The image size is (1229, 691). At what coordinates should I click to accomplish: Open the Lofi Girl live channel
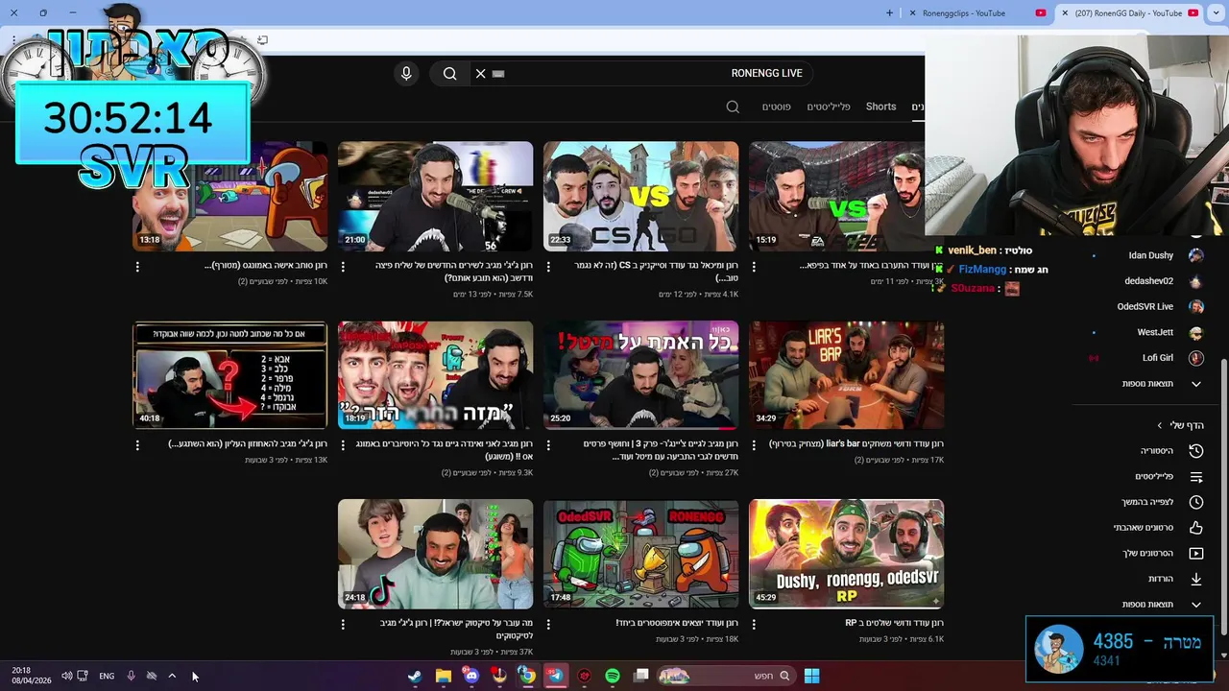pyautogui.click(x=1157, y=358)
